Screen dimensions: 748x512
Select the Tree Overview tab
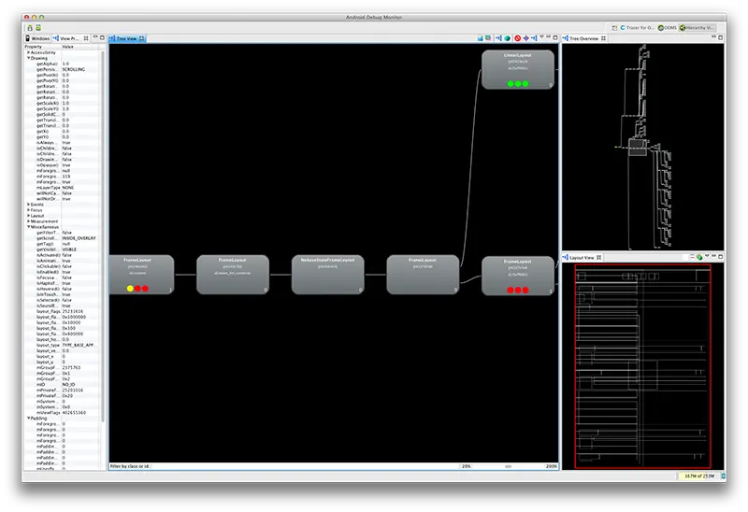click(583, 38)
